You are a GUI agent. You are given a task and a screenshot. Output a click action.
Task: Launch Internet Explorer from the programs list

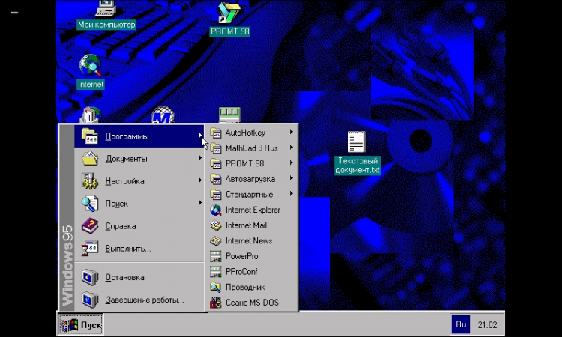click(x=253, y=210)
